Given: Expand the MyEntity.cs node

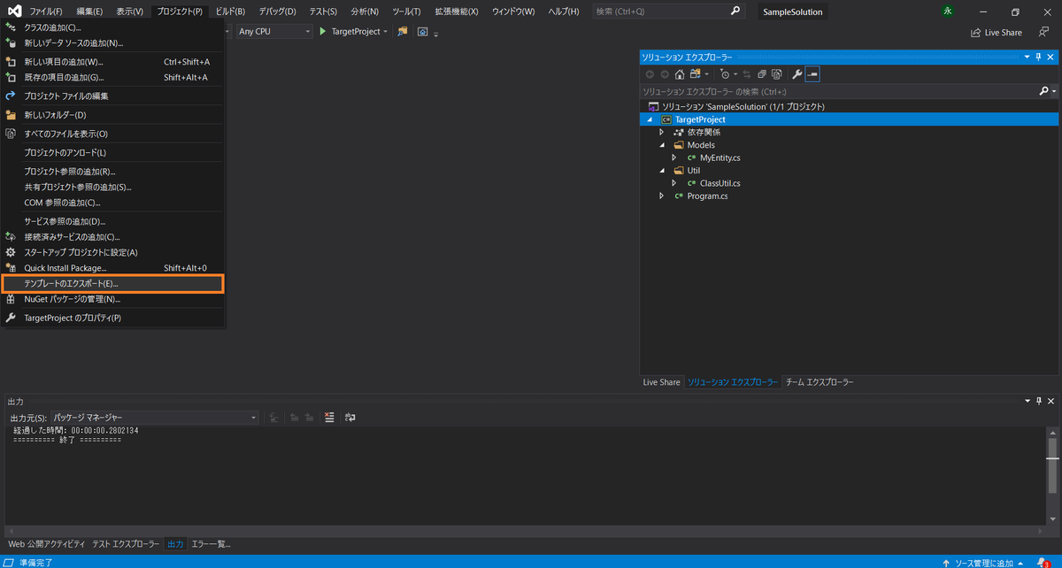Looking at the screenshot, I should point(674,157).
